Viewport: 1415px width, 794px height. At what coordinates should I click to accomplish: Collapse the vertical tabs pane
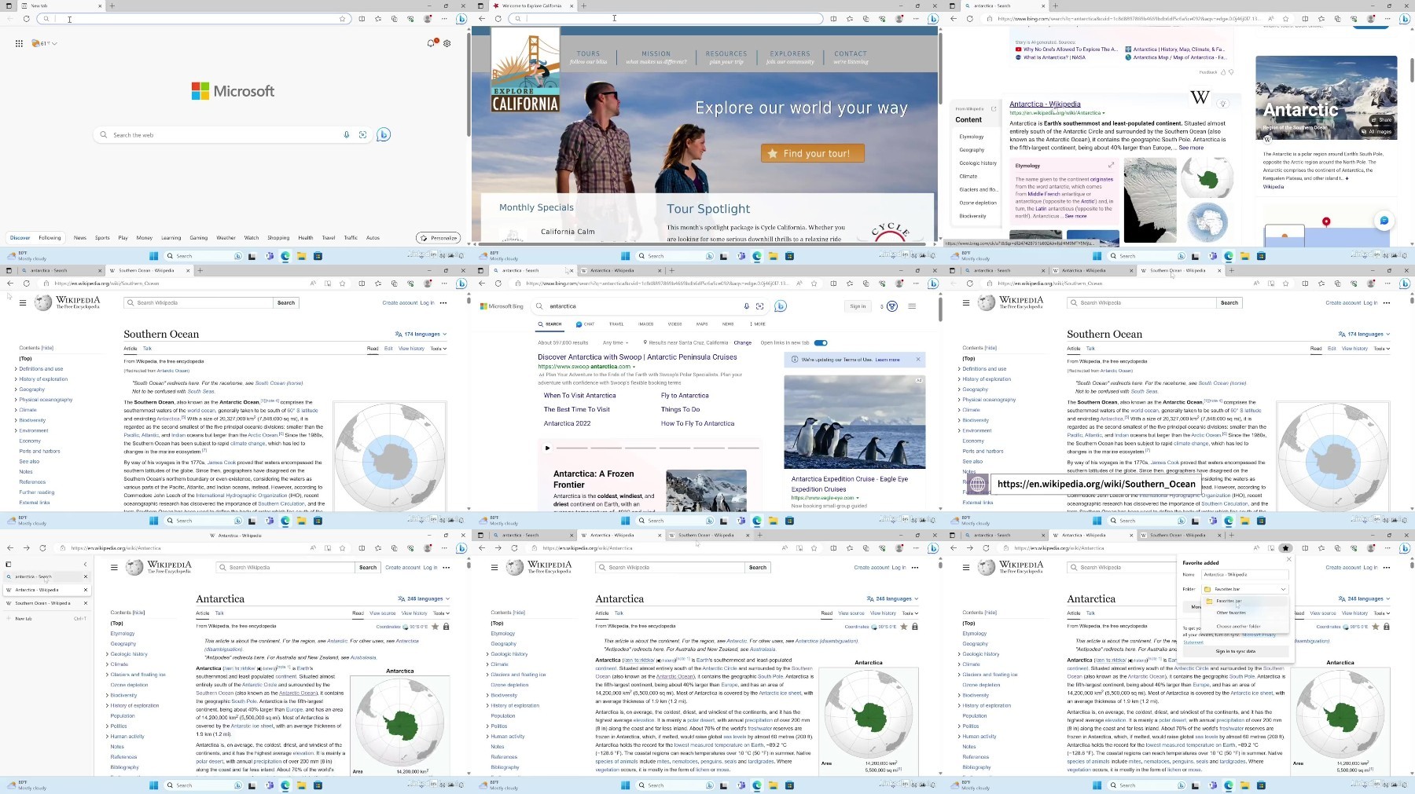(86, 564)
